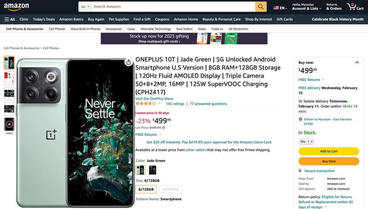Visit the OnePlus Store link
The width and height of the screenshot is (368, 209).
(x=154, y=99)
